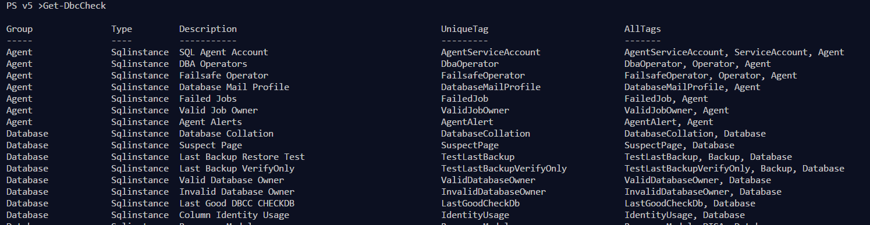This screenshot has height=225, width=870.
Task: Select the DatabaseCollation unique tag
Action: [x=485, y=134]
